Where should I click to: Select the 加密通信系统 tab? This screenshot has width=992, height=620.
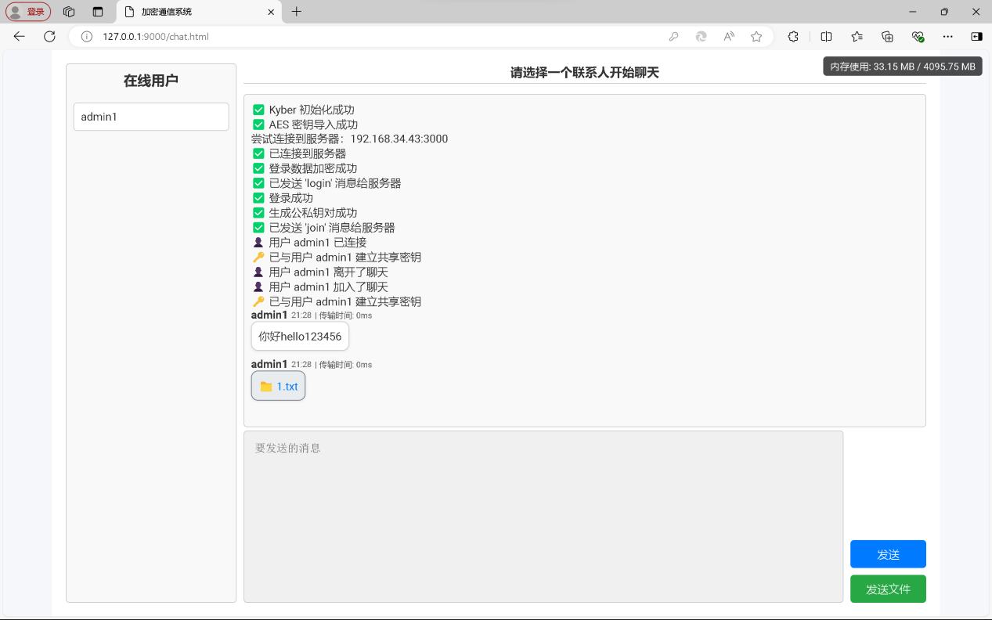point(199,12)
